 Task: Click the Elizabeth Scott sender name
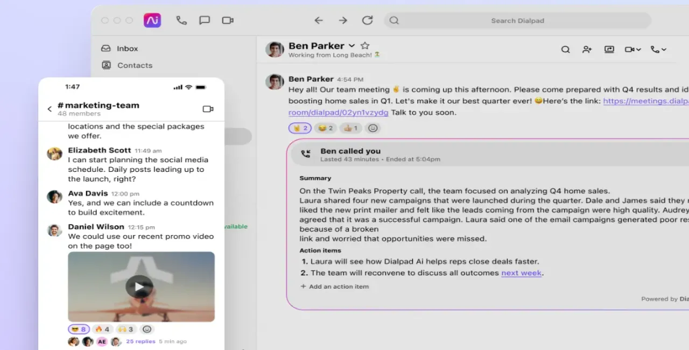pyautogui.click(x=100, y=150)
